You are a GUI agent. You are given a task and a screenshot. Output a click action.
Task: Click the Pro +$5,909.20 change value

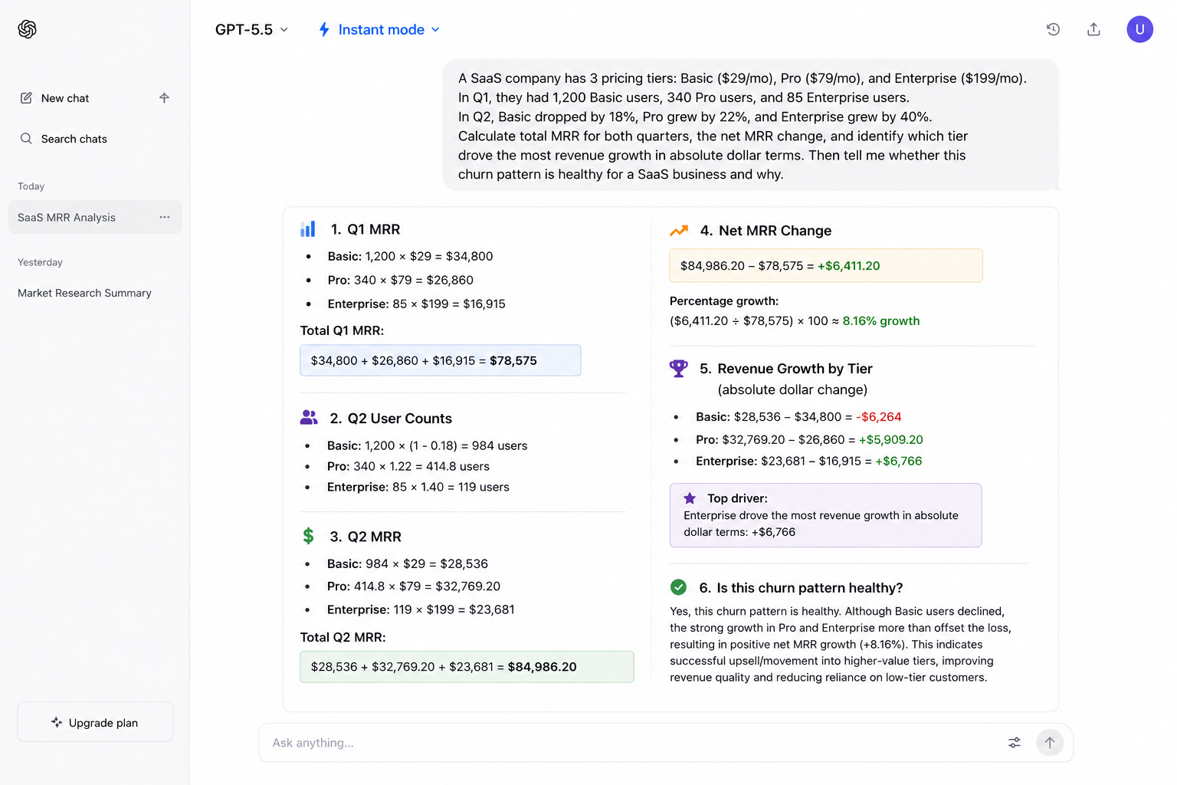(x=891, y=439)
